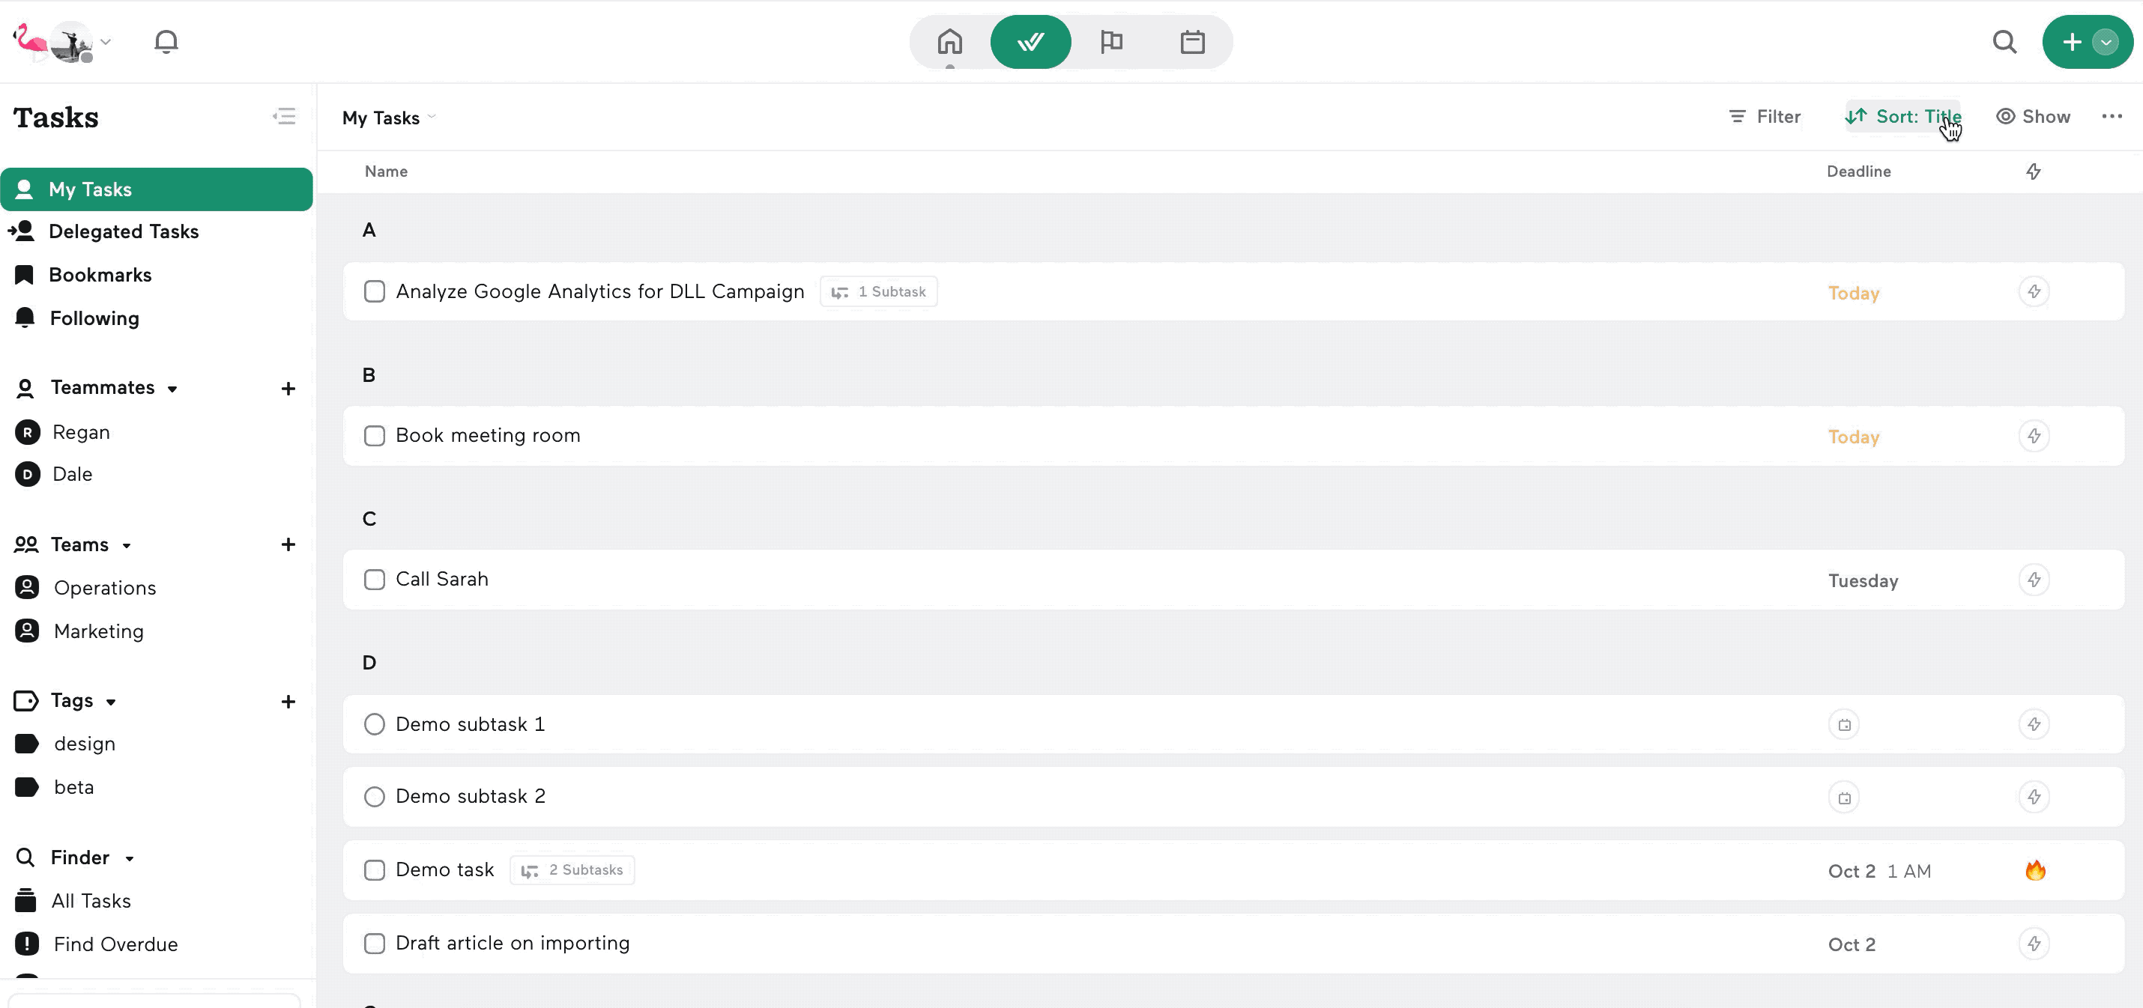The height and width of the screenshot is (1008, 2143).
Task: Open the Draft article on importing task
Action: click(x=1233, y=943)
